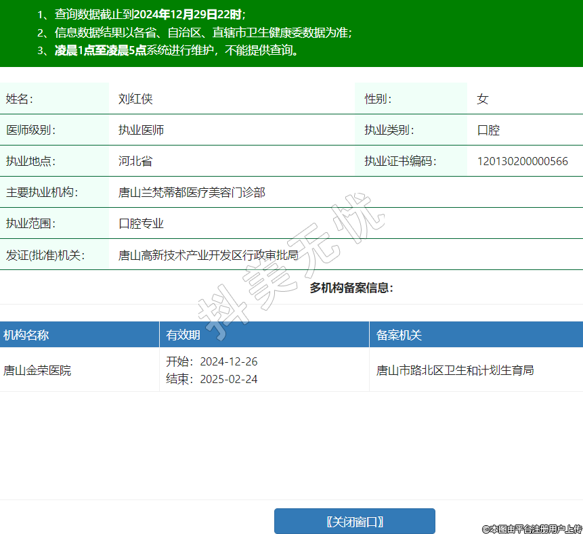Click the start date 2024-12-26
Screen dimensions: 583x534
coord(228,361)
